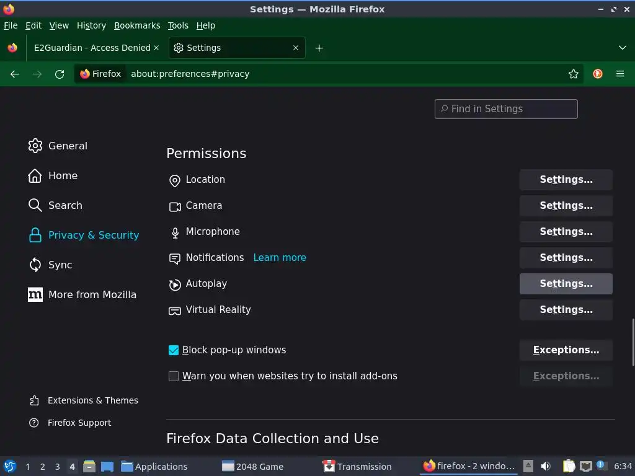Viewport: 635px width, 476px height.
Task: Open the History menu
Action: pyautogui.click(x=92, y=25)
